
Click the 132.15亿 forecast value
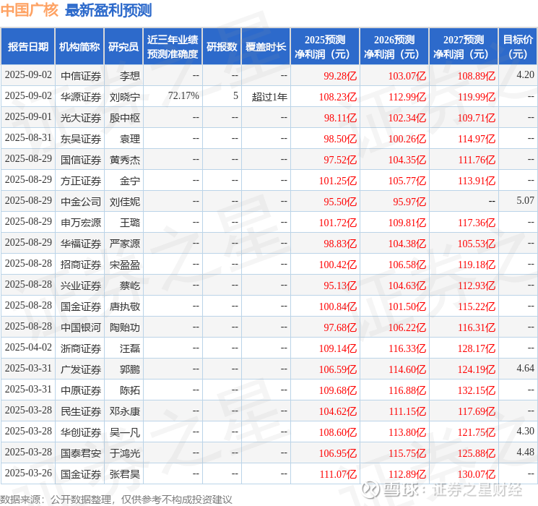[477, 390]
